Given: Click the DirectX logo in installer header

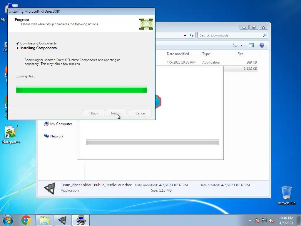Looking at the screenshot, I should tap(146, 24).
